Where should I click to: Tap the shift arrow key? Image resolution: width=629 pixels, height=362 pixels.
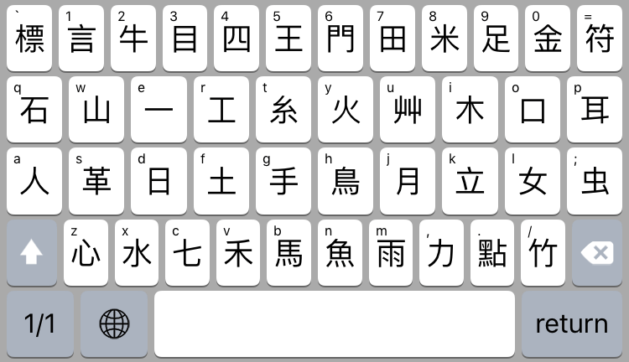click(32, 252)
